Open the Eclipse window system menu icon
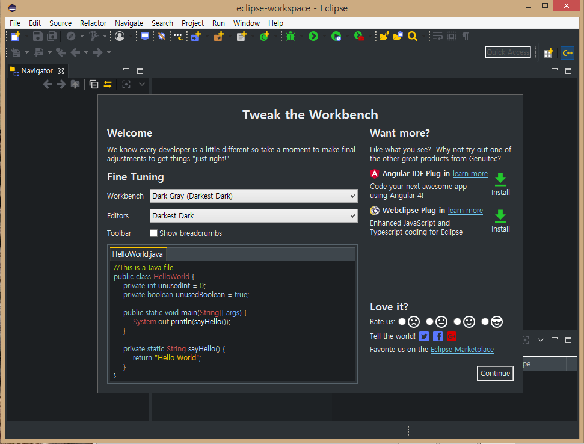584x444 pixels. (12, 8)
